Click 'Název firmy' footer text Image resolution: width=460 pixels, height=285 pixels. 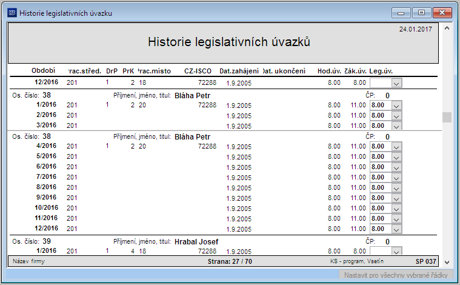point(28,261)
